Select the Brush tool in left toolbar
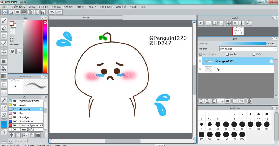 4,21
